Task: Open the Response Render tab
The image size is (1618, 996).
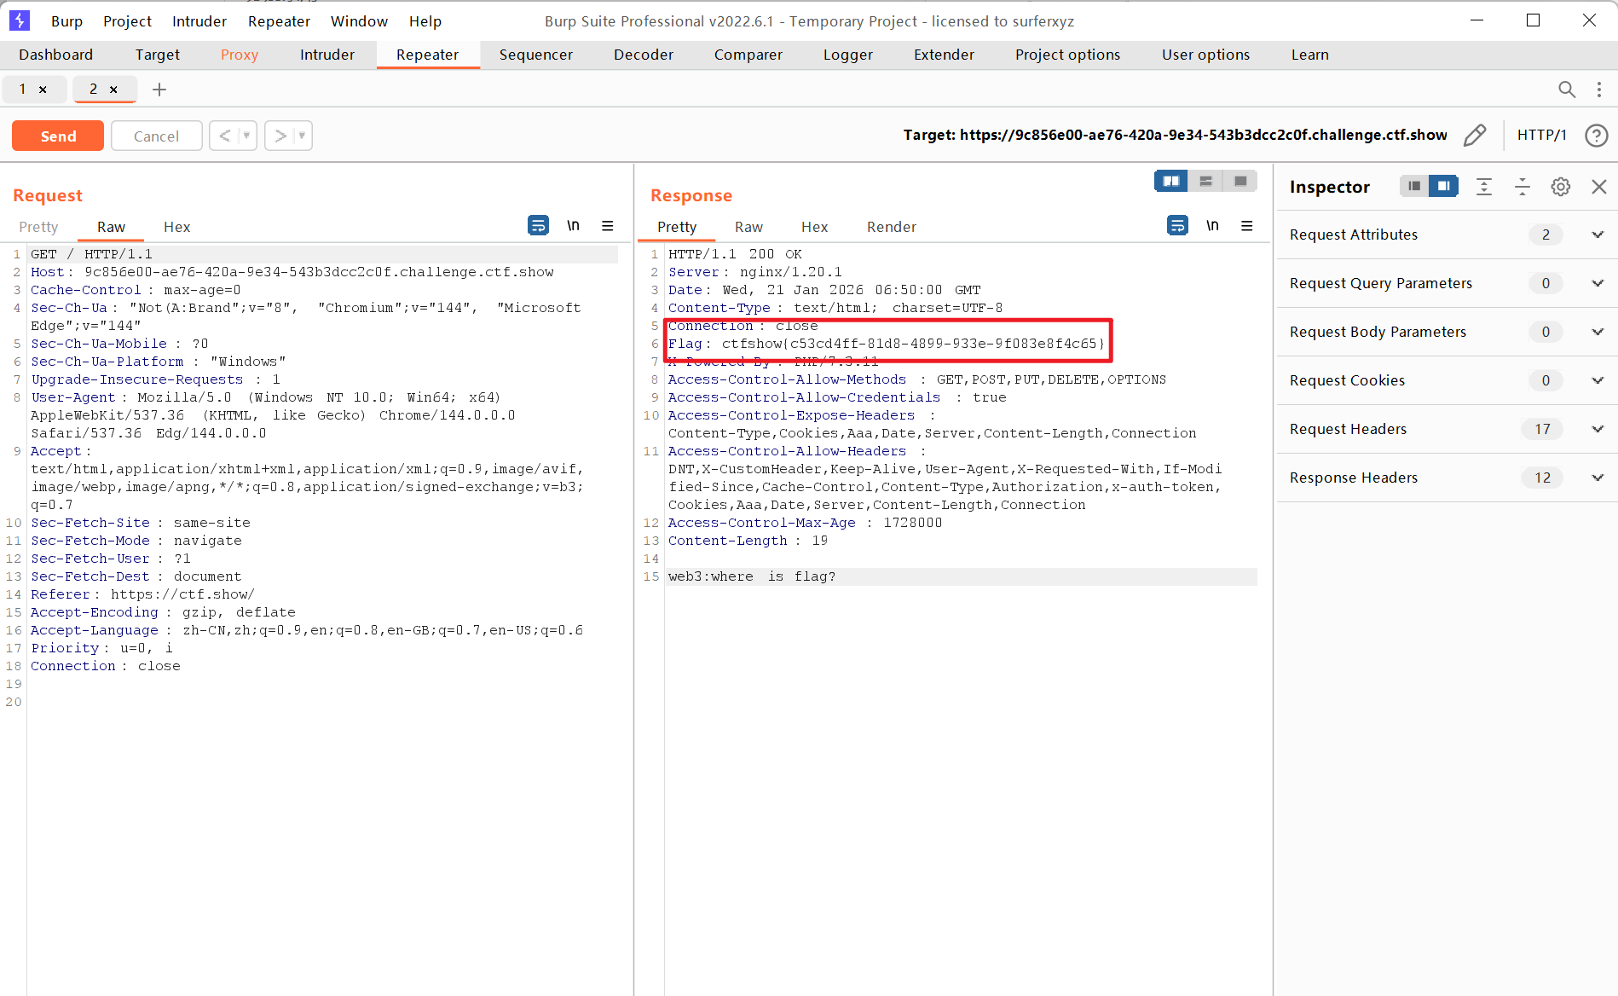Action: tap(892, 227)
